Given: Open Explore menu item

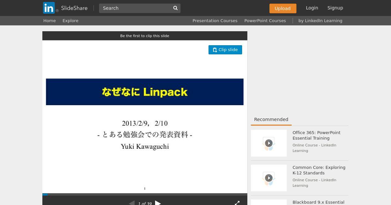Looking at the screenshot, I should pos(70,20).
